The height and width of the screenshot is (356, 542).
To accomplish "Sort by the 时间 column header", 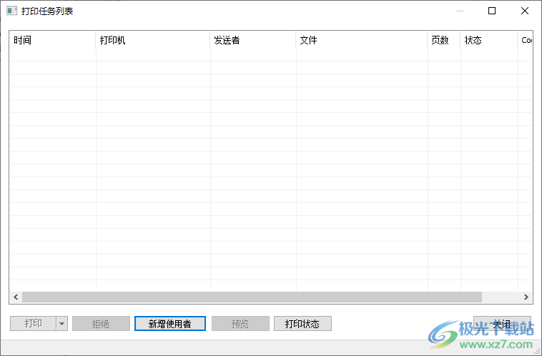I will tap(52, 40).
